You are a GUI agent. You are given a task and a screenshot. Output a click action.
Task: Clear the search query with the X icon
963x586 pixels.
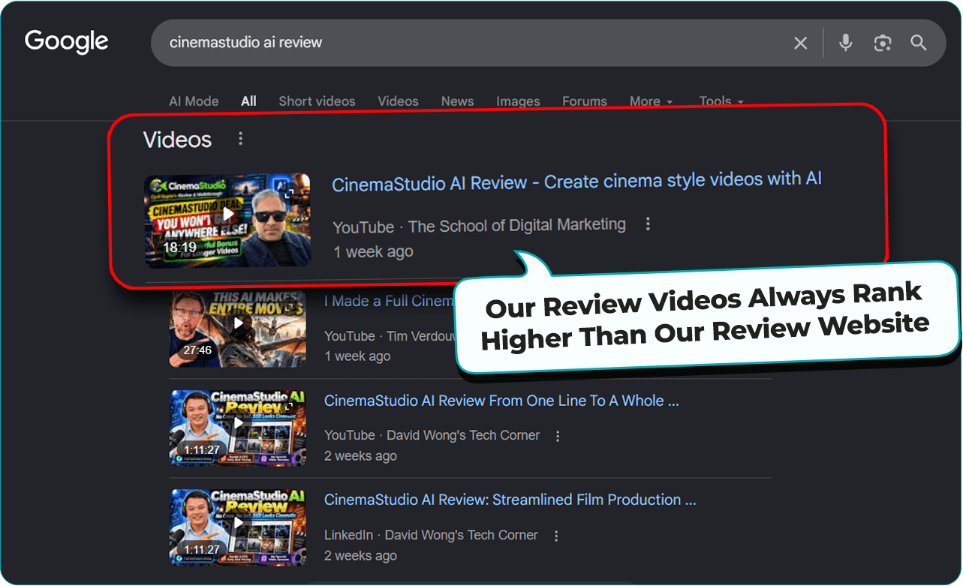pos(801,44)
